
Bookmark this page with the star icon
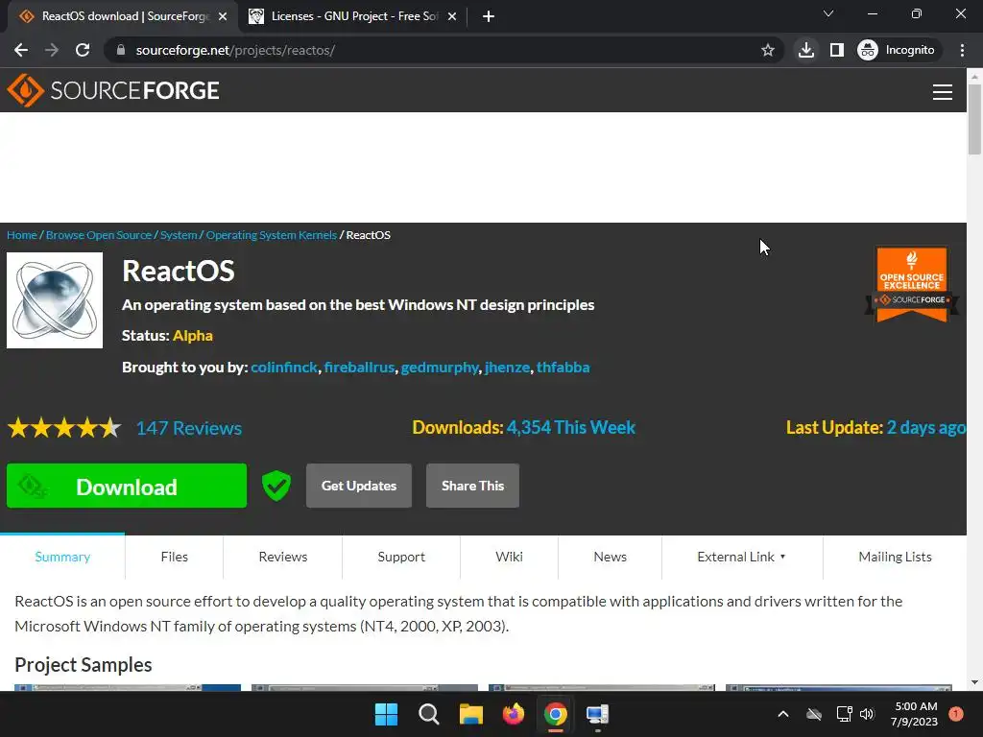click(x=767, y=50)
